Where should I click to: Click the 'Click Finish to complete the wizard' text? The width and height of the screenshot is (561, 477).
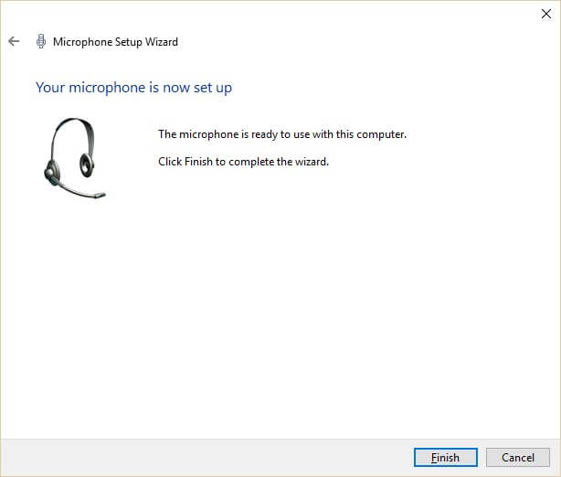[x=243, y=162]
